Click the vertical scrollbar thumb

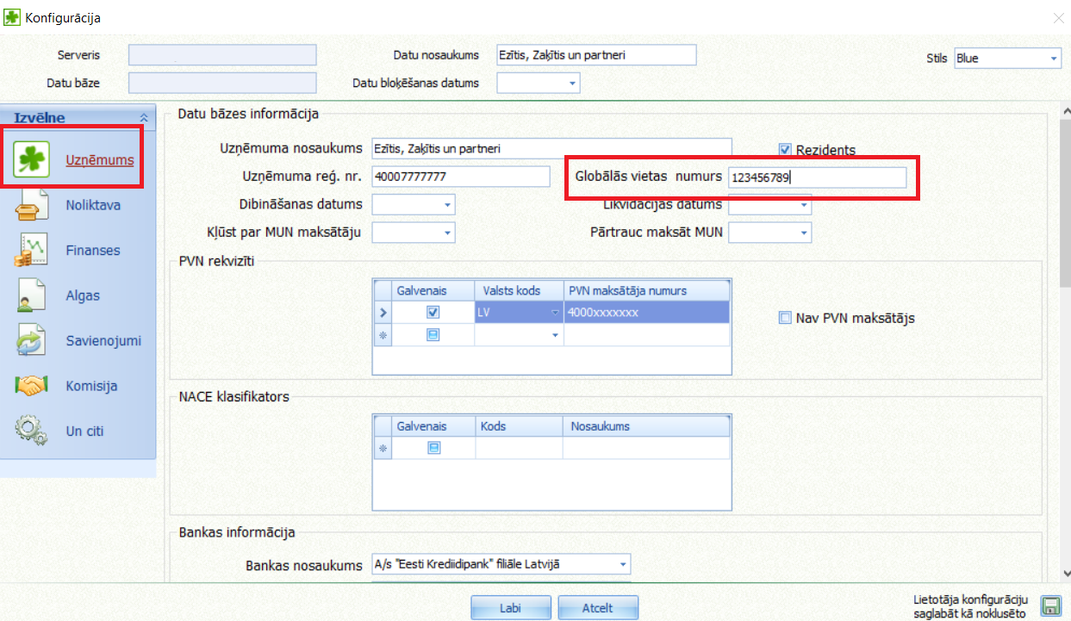pyautogui.click(x=1065, y=205)
